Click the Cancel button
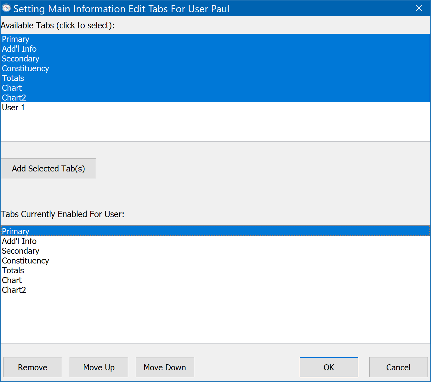Screen dimensions: 431x382 pyautogui.click(x=398, y=367)
